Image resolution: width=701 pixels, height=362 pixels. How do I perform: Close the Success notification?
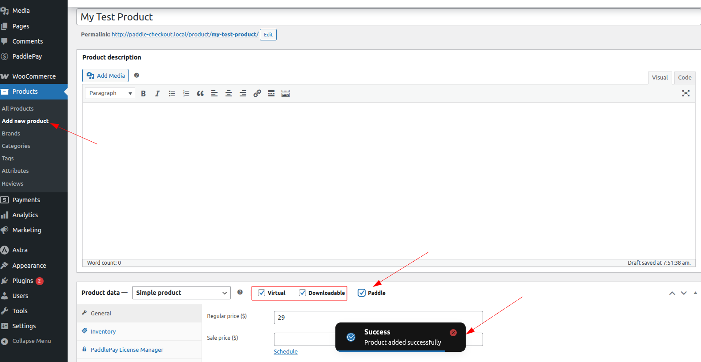453,333
